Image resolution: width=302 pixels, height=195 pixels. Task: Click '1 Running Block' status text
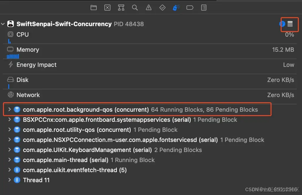[132, 160]
